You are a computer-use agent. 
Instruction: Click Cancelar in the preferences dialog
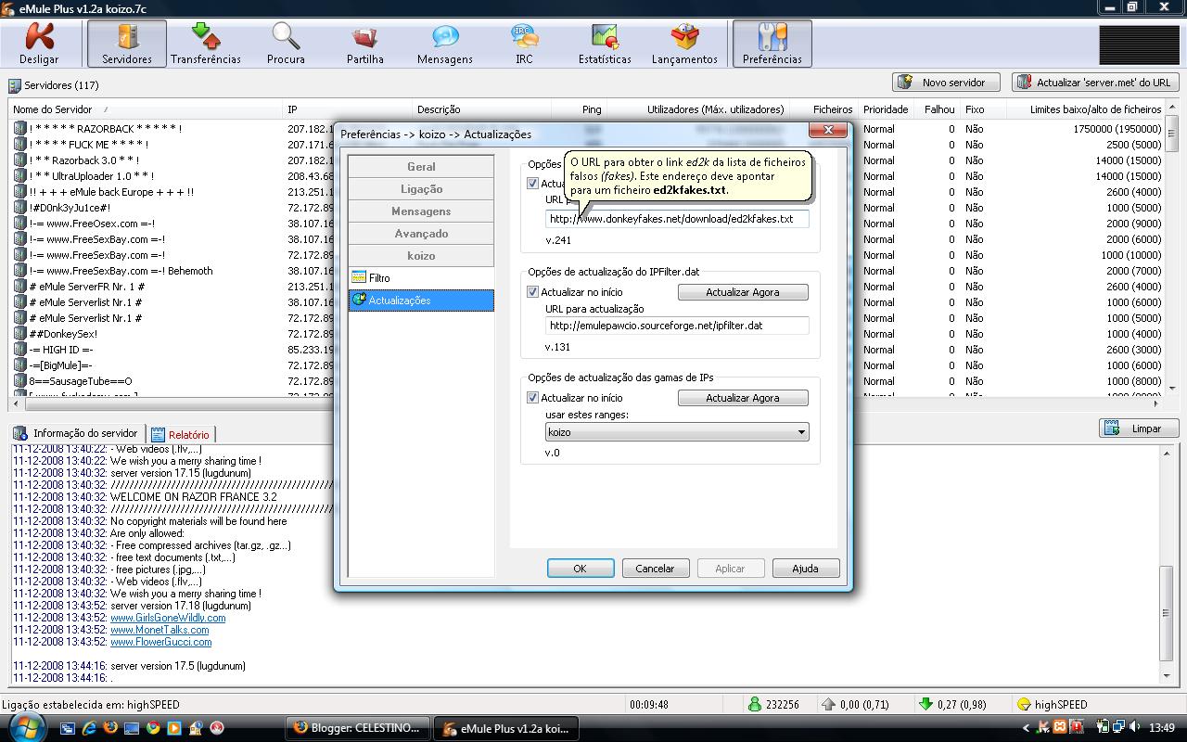655,569
